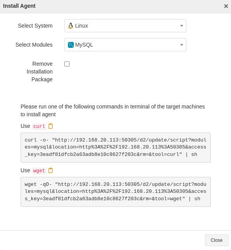Click the Close button
The height and width of the screenshot is (250, 231).
pos(217,240)
